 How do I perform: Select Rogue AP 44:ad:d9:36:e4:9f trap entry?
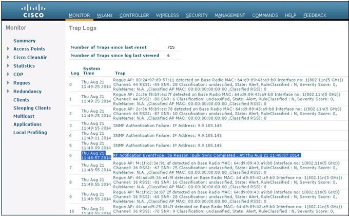tap(227, 182)
